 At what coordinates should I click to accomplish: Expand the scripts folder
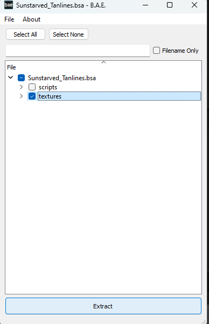(x=22, y=87)
